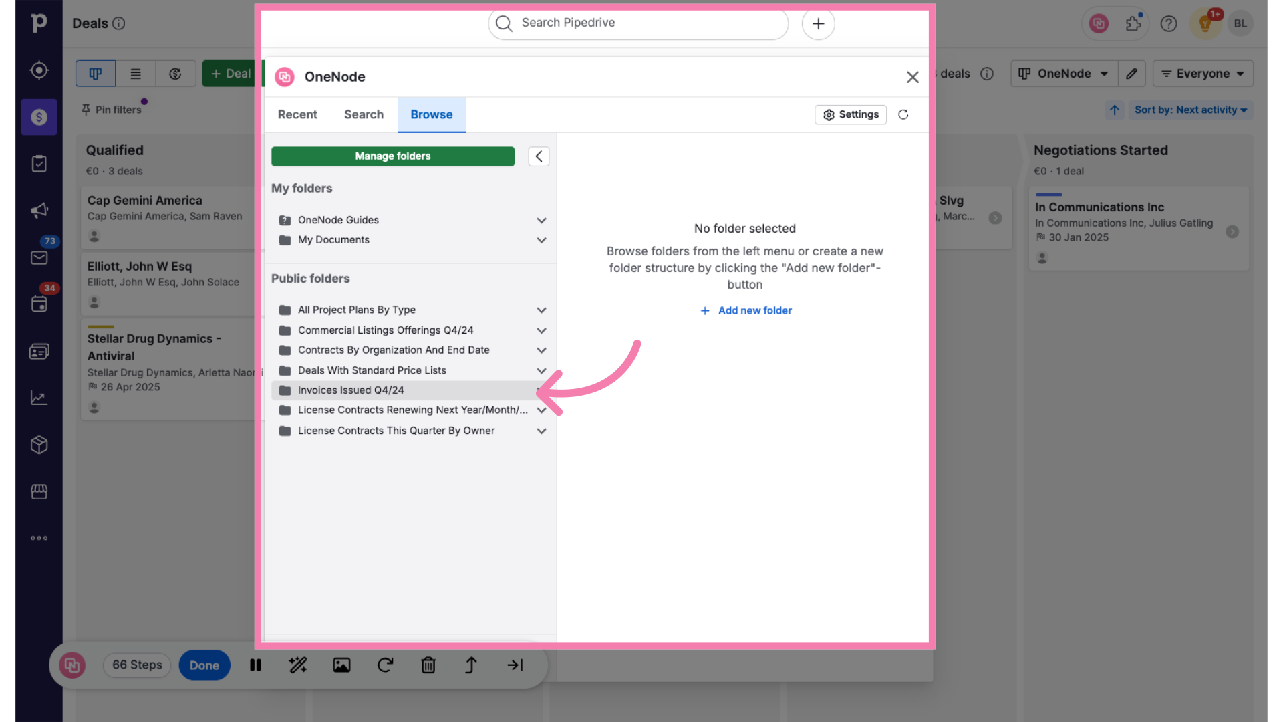Open the Leads target icon in sidebar
The width and height of the screenshot is (1283, 722).
pos(39,70)
